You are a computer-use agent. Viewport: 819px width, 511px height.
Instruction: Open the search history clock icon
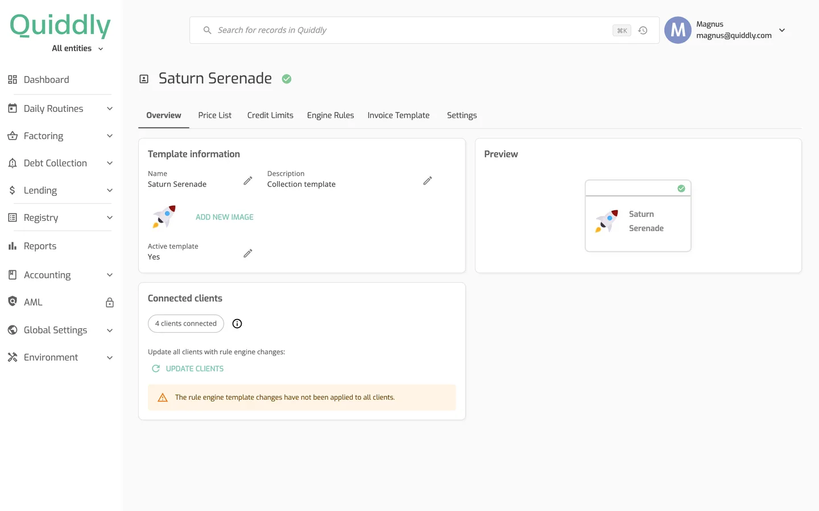[x=643, y=31]
